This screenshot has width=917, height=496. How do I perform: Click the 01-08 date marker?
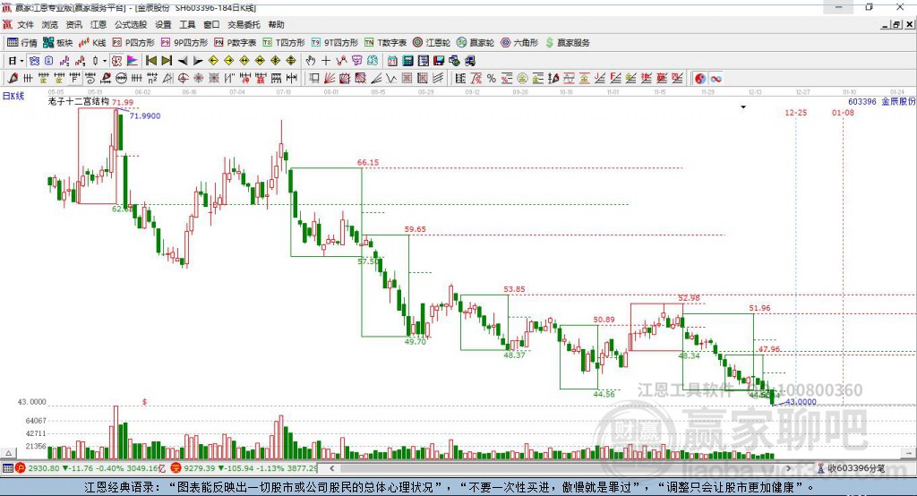click(x=843, y=112)
